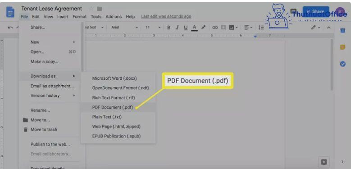
Task: Open the Tasks side panel icon
Action: point(342,64)
